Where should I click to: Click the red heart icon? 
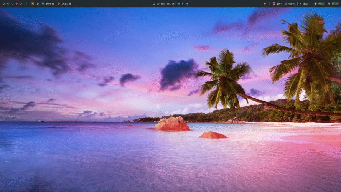265,3
